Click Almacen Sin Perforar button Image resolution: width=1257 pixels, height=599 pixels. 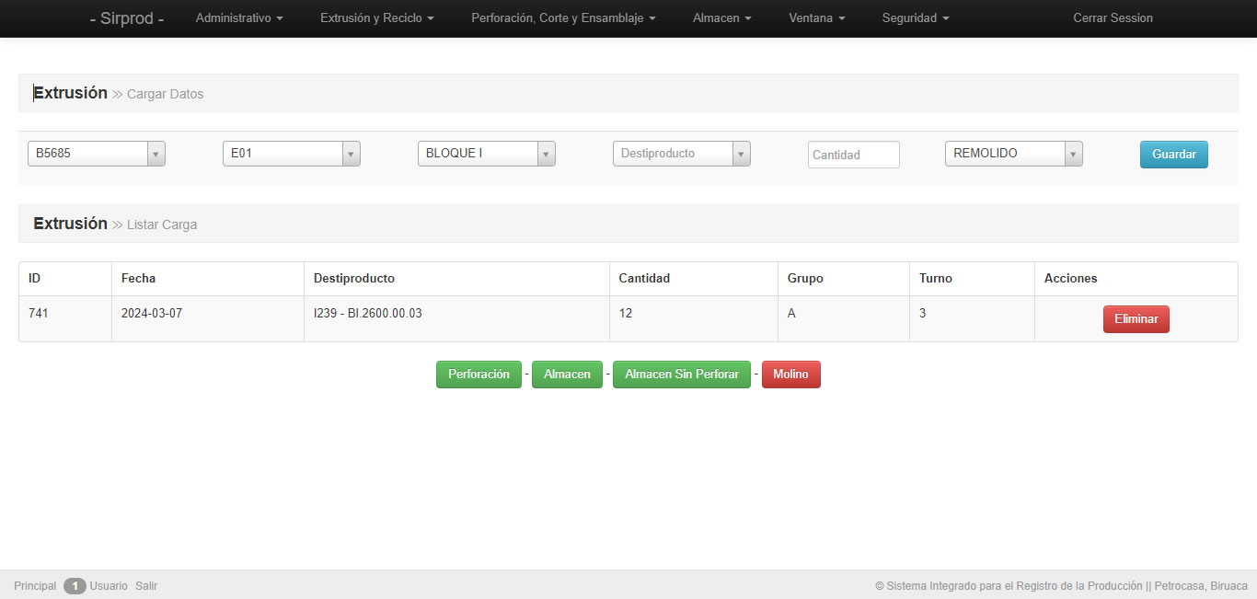pos(682,374)
